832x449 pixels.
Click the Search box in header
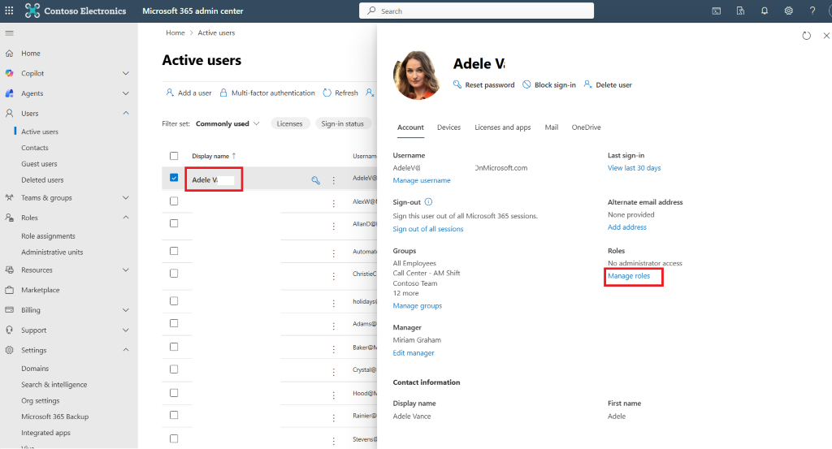coord(476,11)
